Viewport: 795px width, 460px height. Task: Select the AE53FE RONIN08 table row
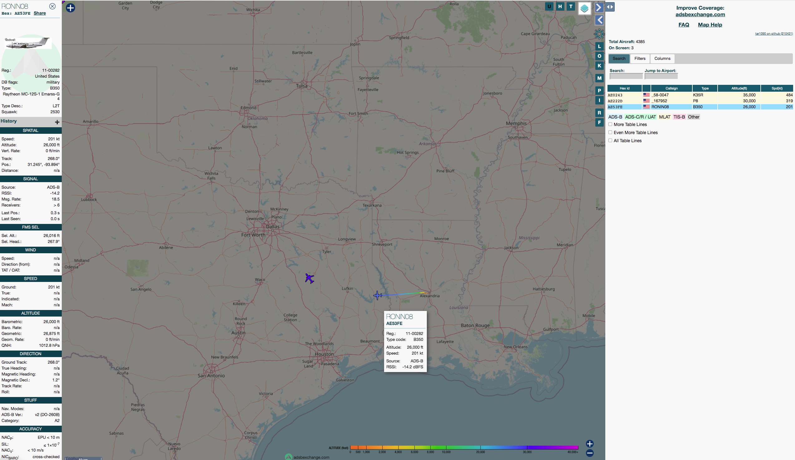point(700,107)
